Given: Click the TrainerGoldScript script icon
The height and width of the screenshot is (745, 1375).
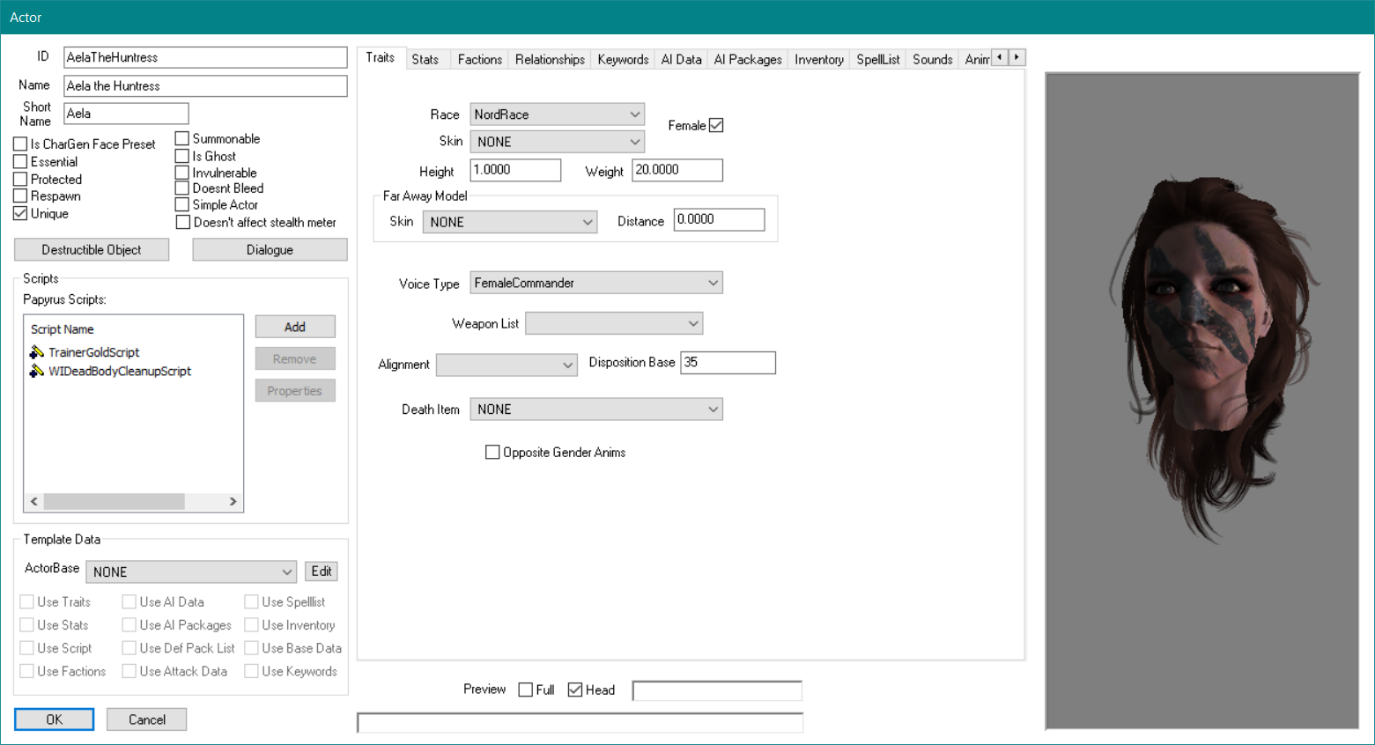Looking at the screenshot, I should click(36, 352).
